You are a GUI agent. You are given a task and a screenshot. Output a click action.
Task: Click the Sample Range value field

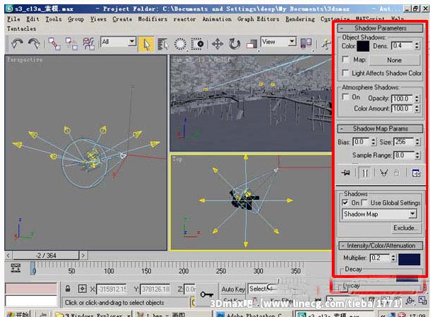[404, 155]
